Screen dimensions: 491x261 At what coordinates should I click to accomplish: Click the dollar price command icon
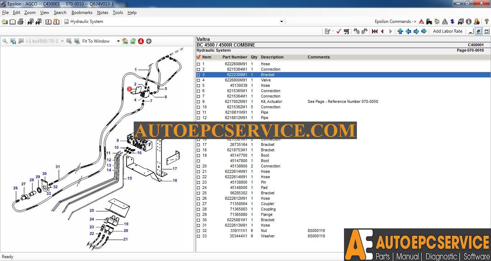tap(453, 22)
